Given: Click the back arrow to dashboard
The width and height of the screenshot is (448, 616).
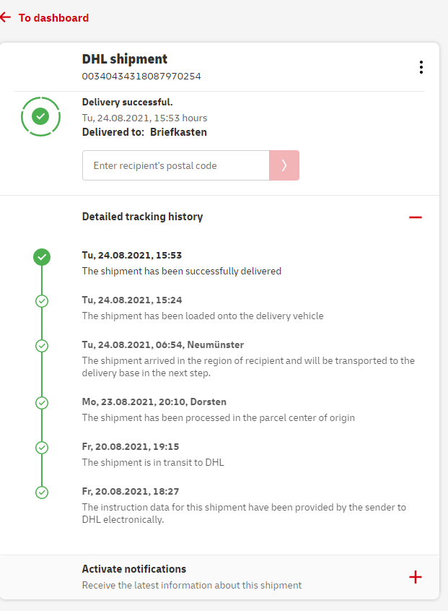Looking at the screenshot, I should 6,17.
